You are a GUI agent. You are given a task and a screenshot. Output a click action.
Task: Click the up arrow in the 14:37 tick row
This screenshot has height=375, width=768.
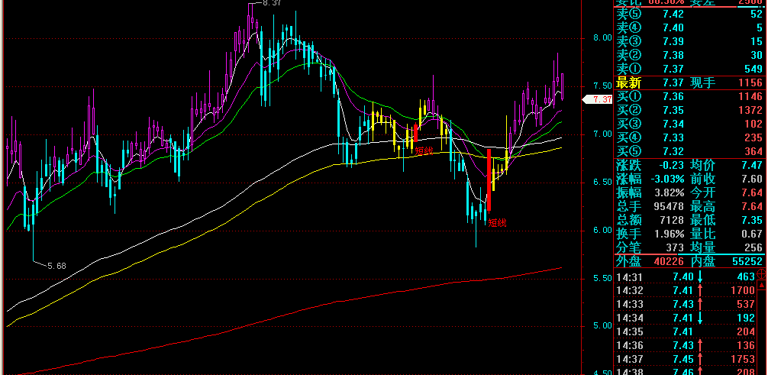[x=700, y=360]
